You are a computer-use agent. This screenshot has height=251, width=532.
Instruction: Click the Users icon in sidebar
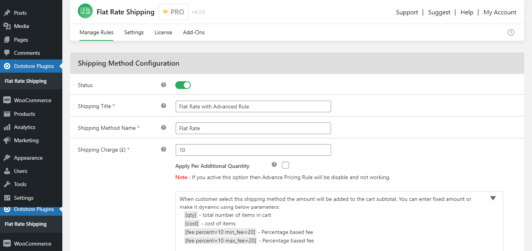tap(7, 171)
